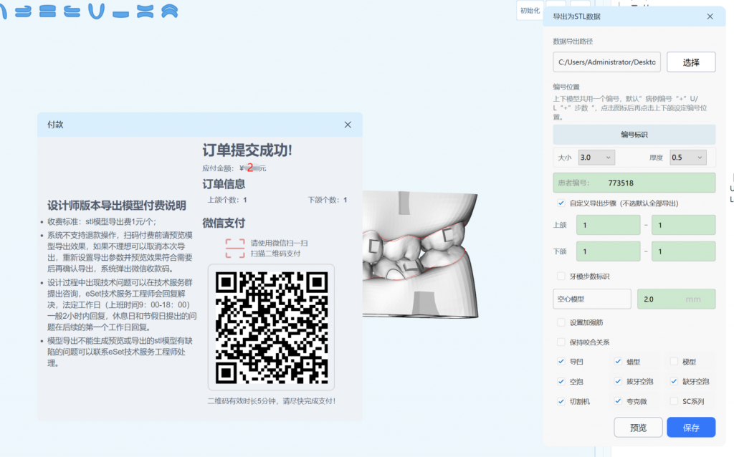The image size is (734, 457).
Task: Click the 订单信息 heading
Action: coord(224,184)
